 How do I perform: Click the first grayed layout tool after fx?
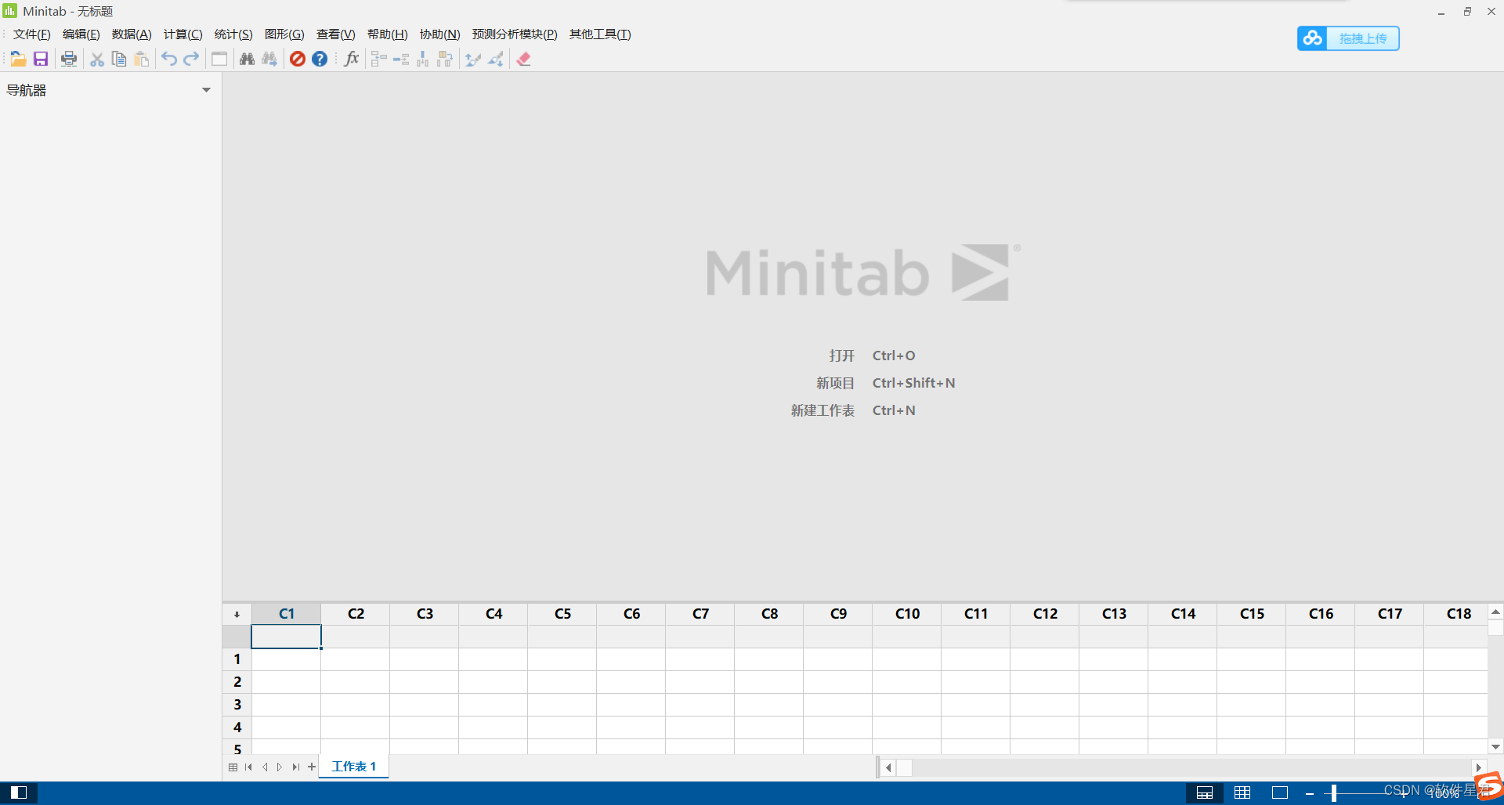tap(379, 59)
